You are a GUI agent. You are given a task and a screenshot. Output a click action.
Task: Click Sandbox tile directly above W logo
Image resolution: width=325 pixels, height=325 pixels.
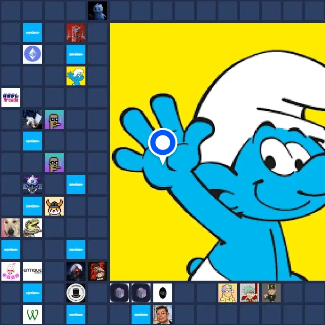33,292
